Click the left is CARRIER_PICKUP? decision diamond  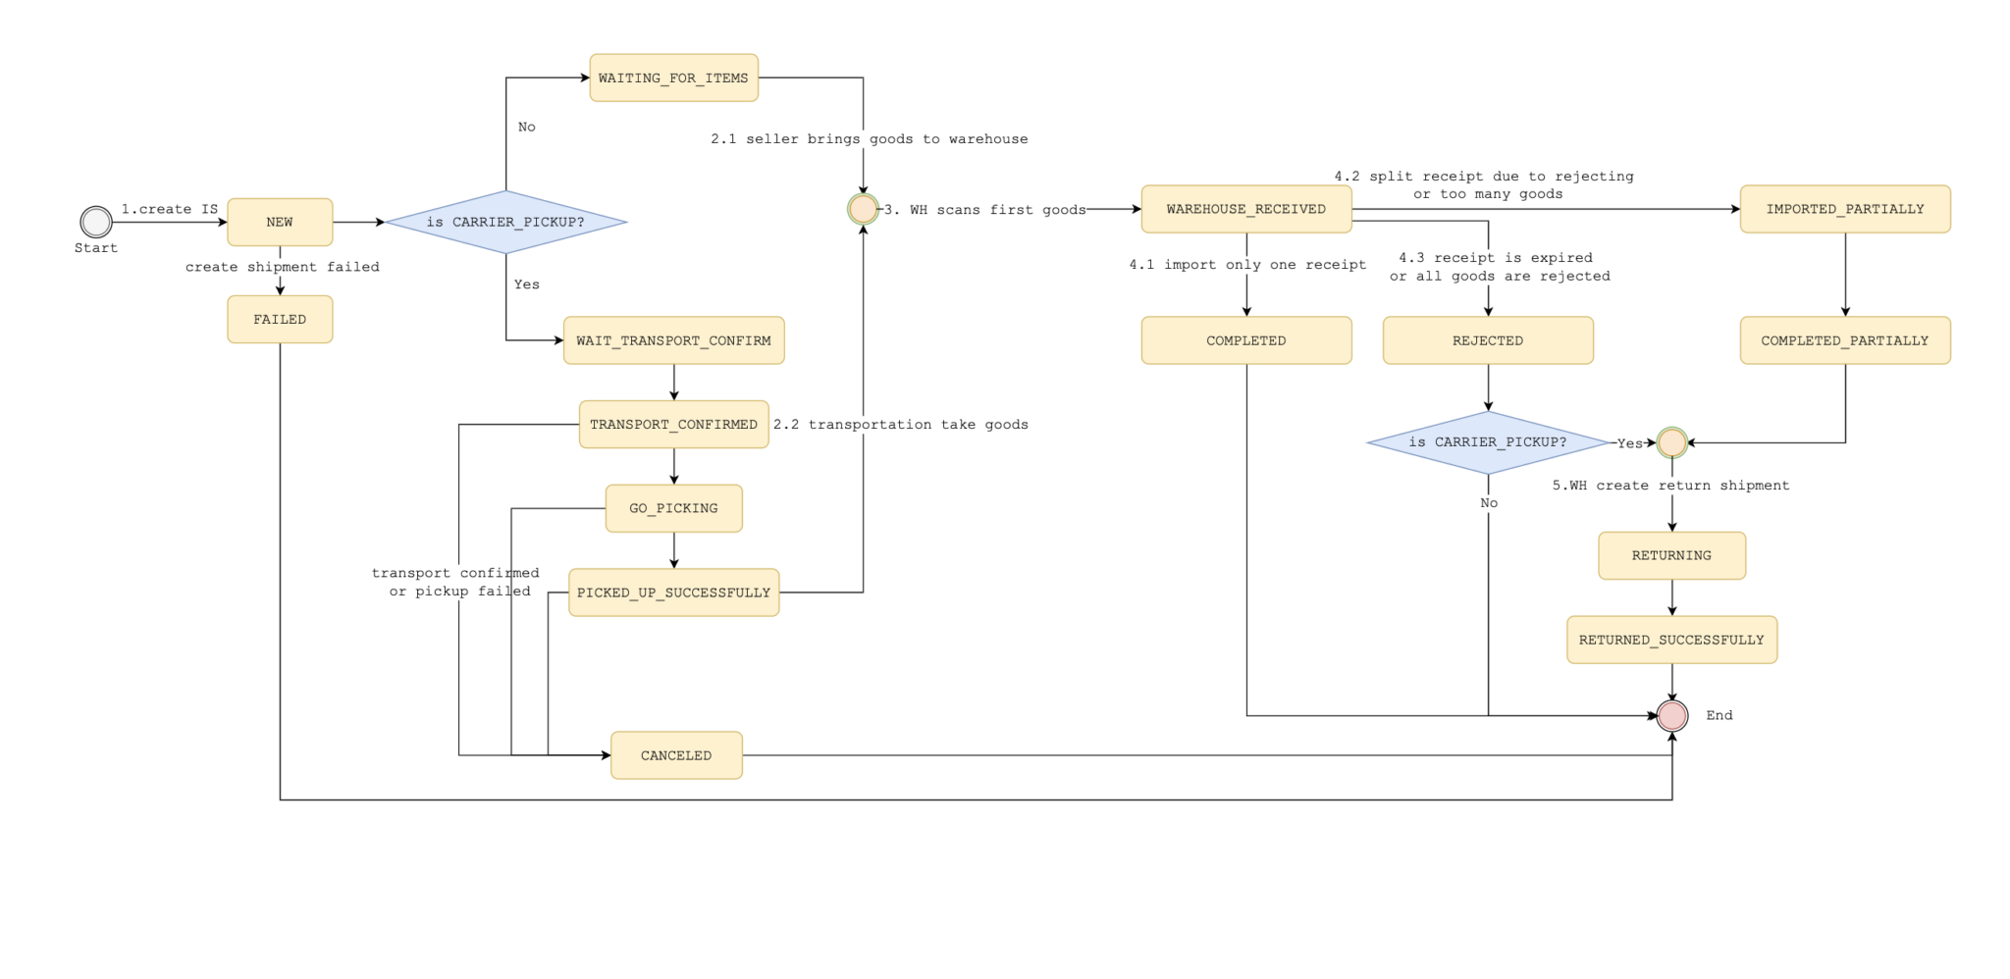pyautogui.click(x=506, y=221)
